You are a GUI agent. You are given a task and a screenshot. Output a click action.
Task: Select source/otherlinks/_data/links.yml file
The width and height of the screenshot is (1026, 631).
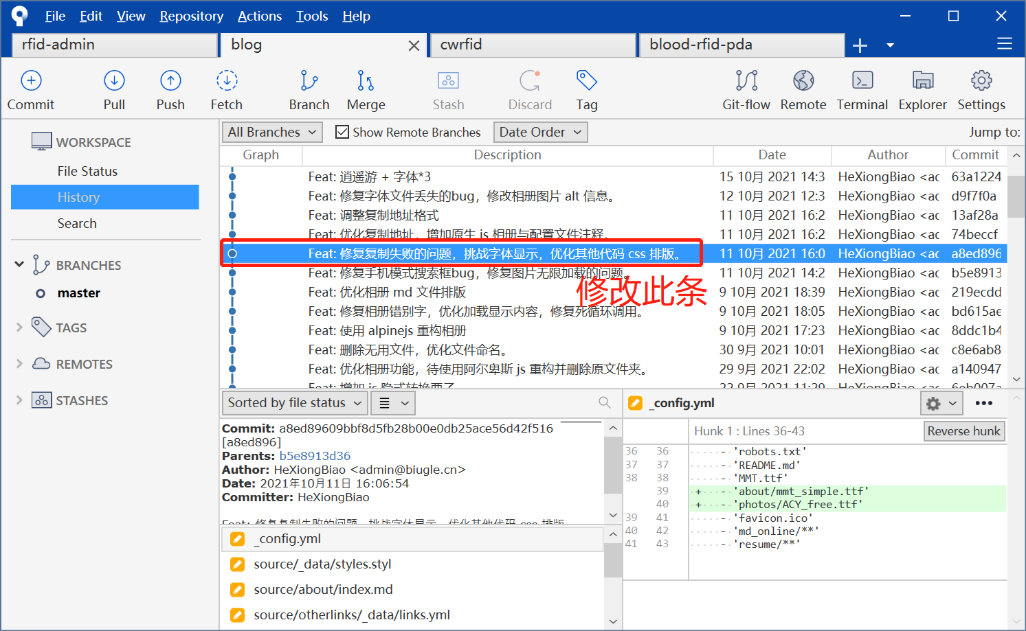pos(412,615)
